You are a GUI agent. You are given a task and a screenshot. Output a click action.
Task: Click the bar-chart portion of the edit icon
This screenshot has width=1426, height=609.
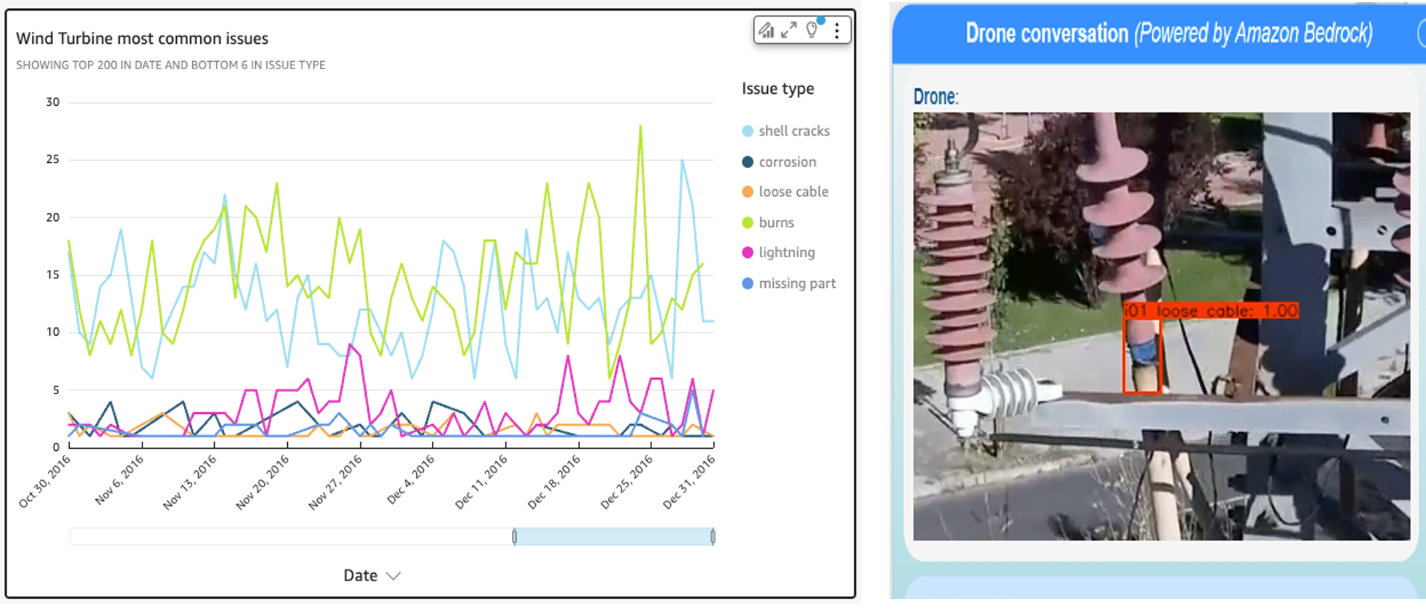pos(769,33)
